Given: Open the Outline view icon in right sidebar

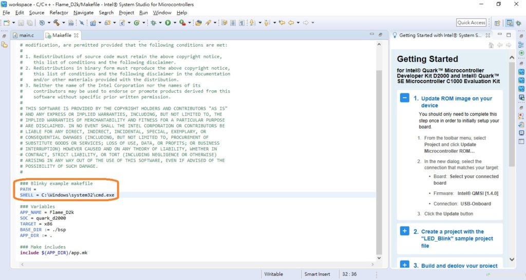Looking at the screenshot, I should pyautogui.click(x=521, y=45).
